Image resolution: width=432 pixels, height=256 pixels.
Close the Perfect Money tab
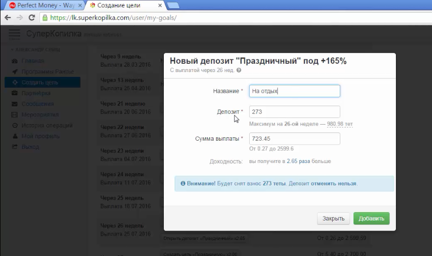80,5
